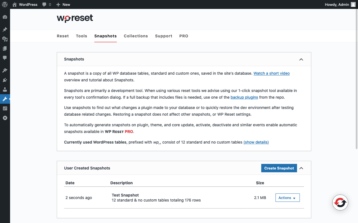Click the WordPress logo in admin bar
The image size is (358, 223).
coord(5,4)
